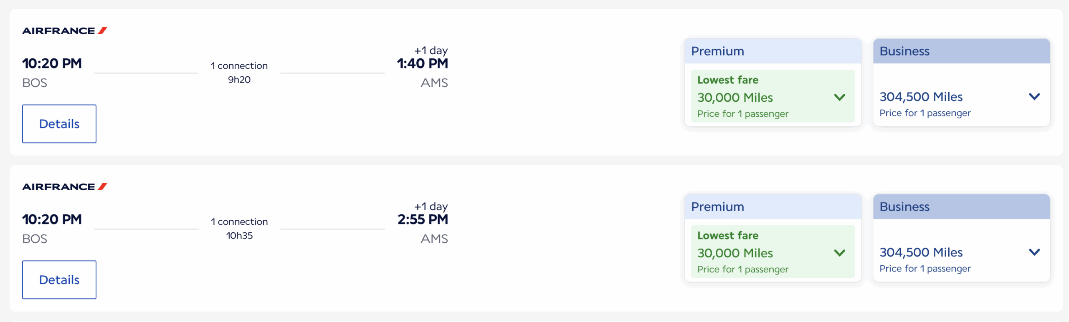Open Details for the 10h35 flight
1069x322 pixels.
pos(59,280)
